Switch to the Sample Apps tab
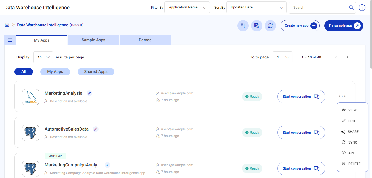Screen dimensions: 372x178 click(x=93, y=40)
